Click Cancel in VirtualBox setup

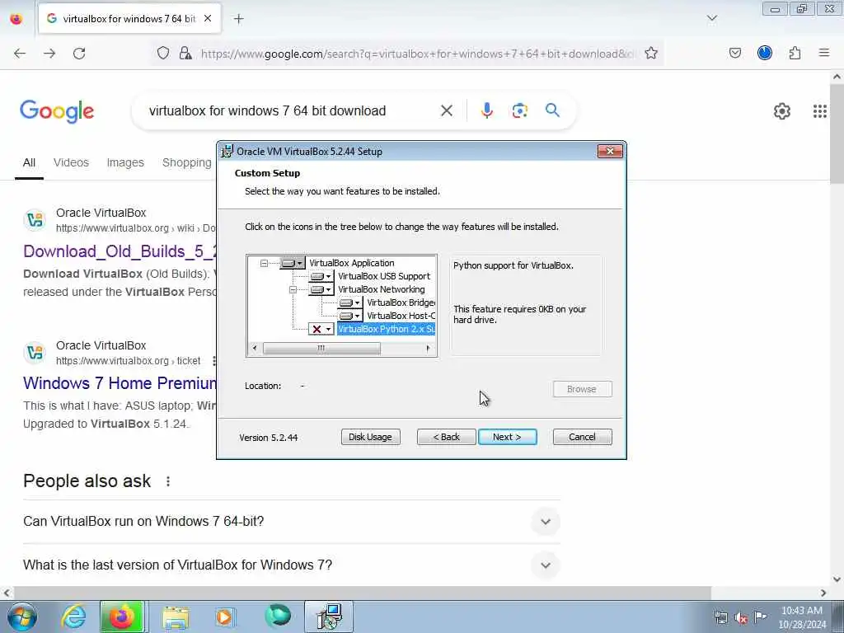click(x=582, y=437)
